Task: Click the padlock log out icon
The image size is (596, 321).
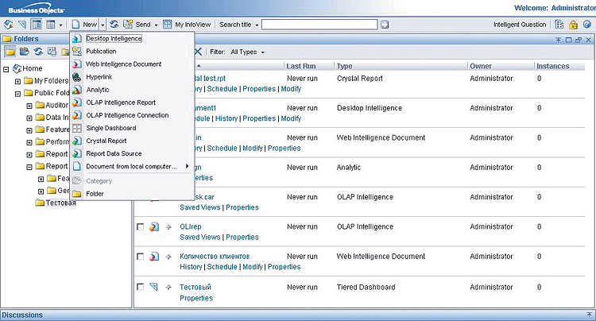Action: click(573, 25)
